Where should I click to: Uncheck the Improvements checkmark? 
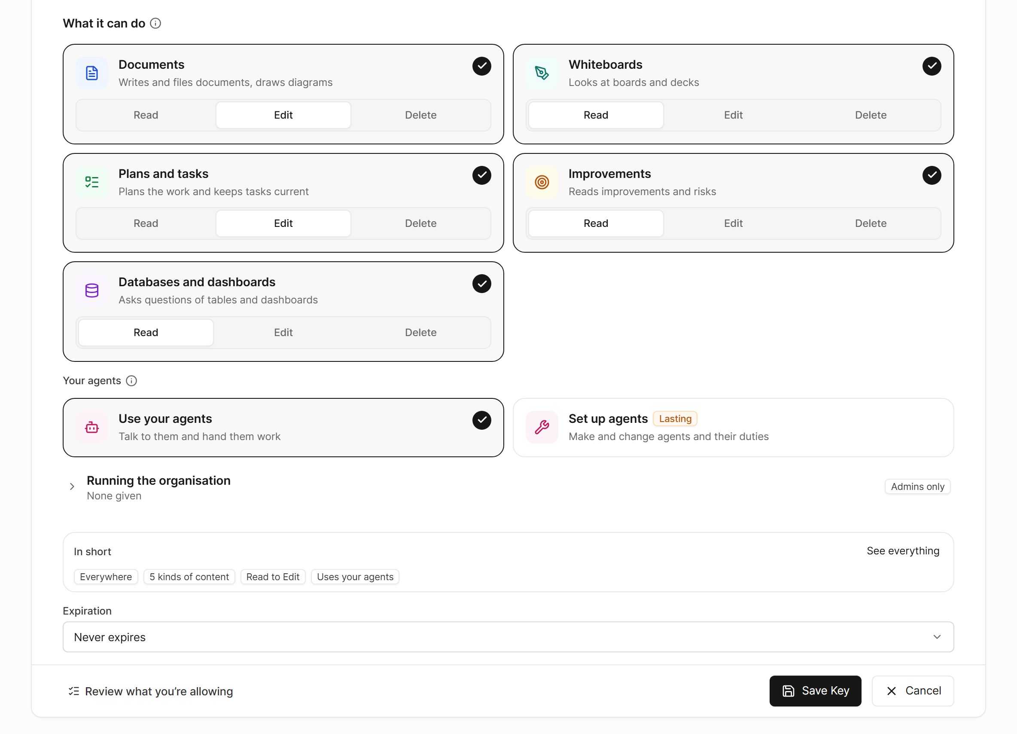click(932, 175)
